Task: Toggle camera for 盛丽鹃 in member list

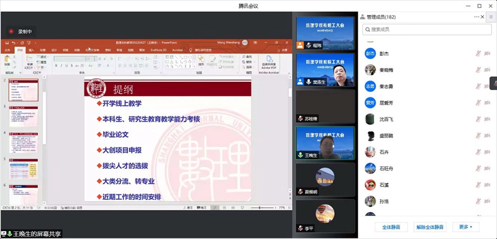Action: click(x=487, y=135)
